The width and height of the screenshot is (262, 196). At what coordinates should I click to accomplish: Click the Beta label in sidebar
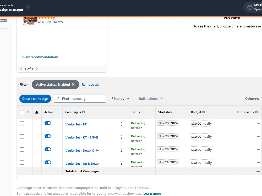(x=3, y=20)
